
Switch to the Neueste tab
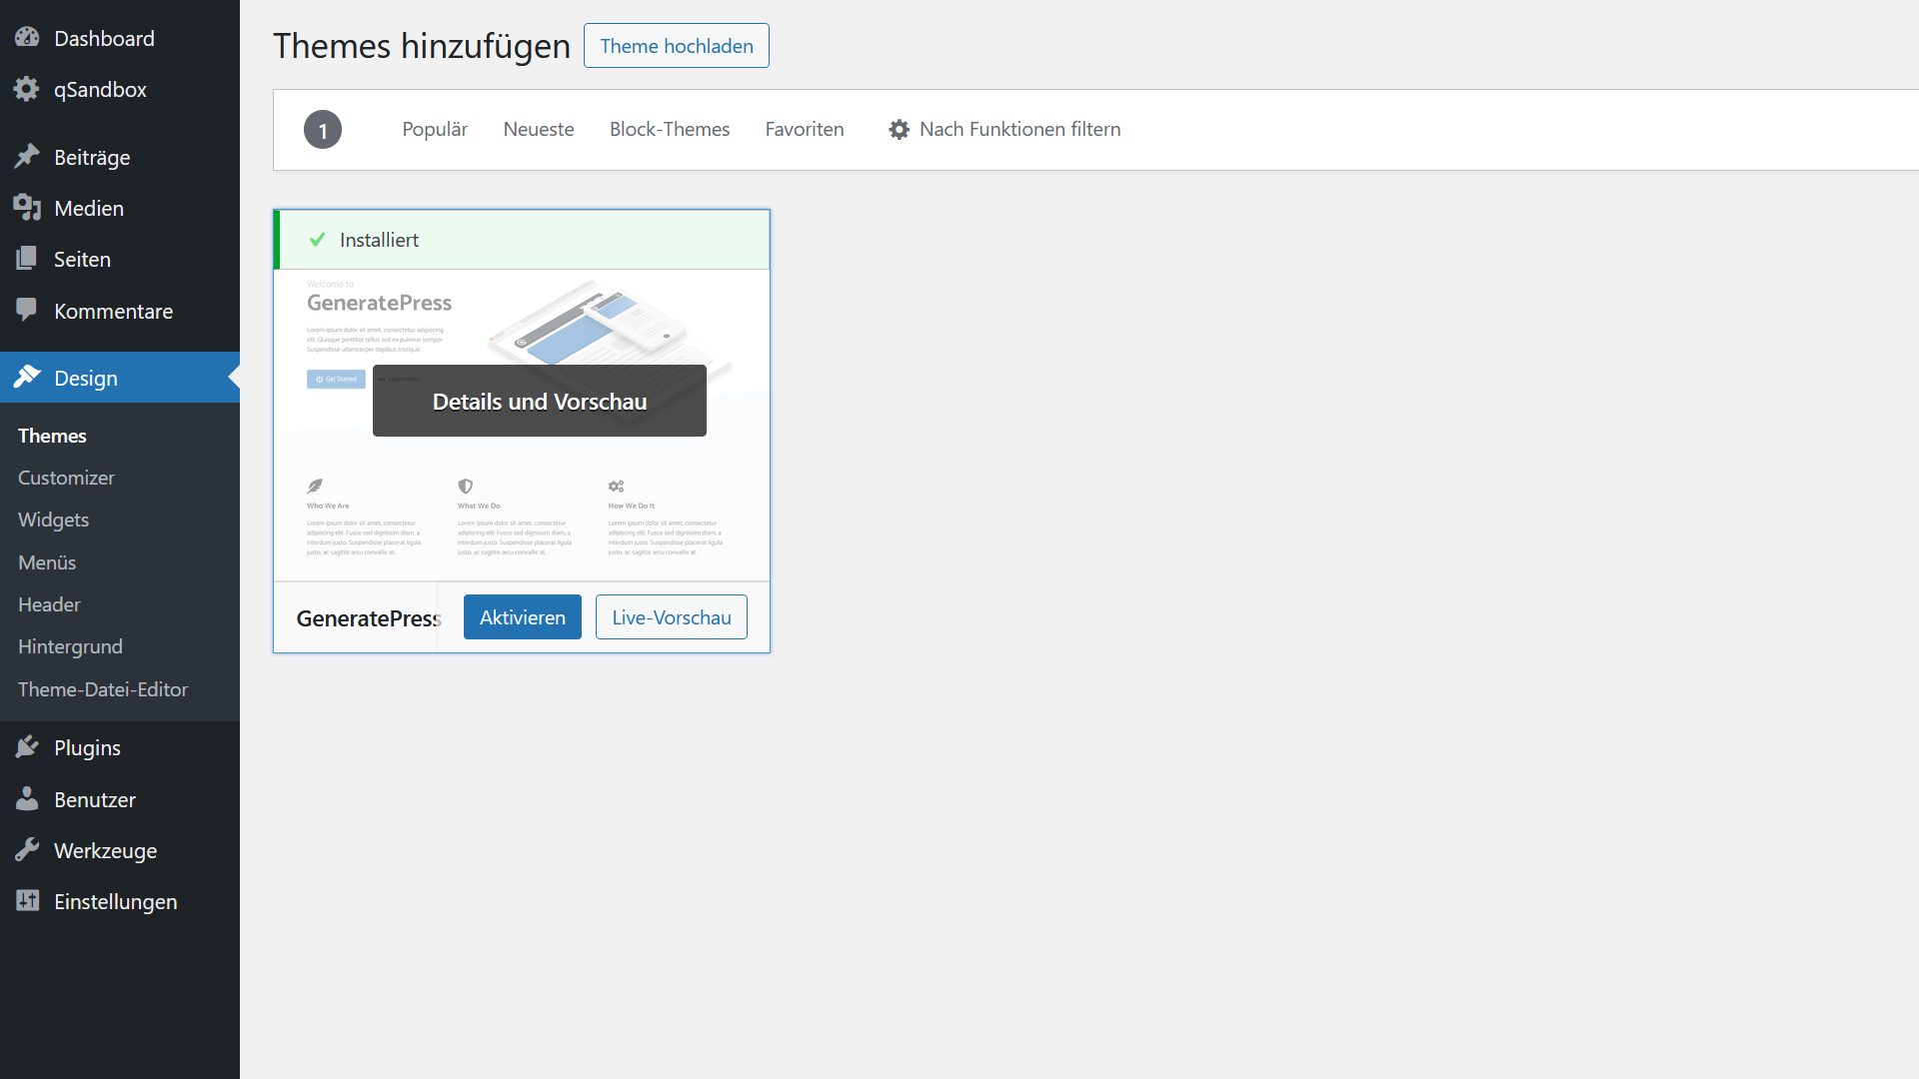539,130
